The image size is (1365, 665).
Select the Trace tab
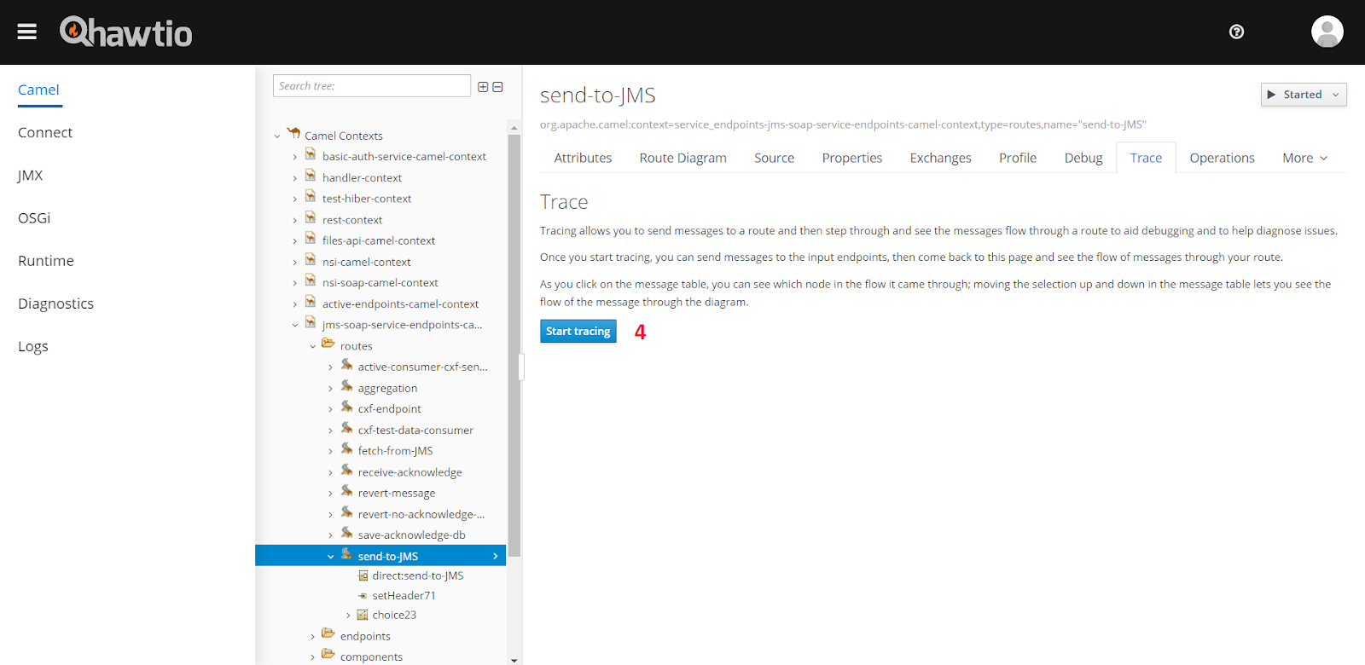pos(1146,158)
